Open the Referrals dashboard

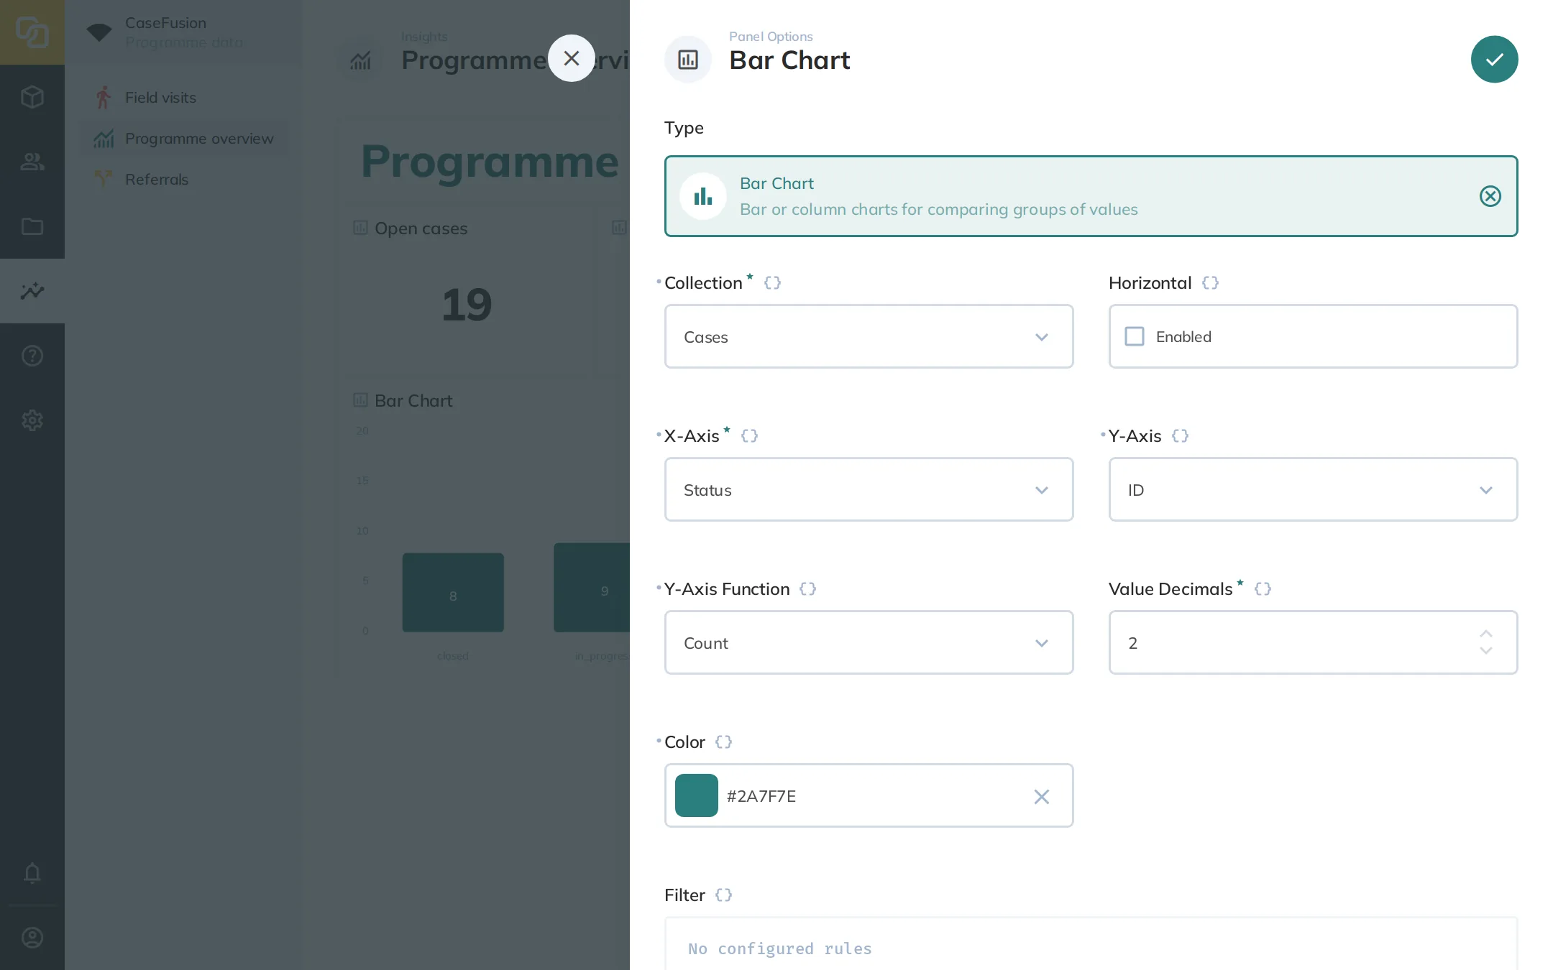pos(183,179)
